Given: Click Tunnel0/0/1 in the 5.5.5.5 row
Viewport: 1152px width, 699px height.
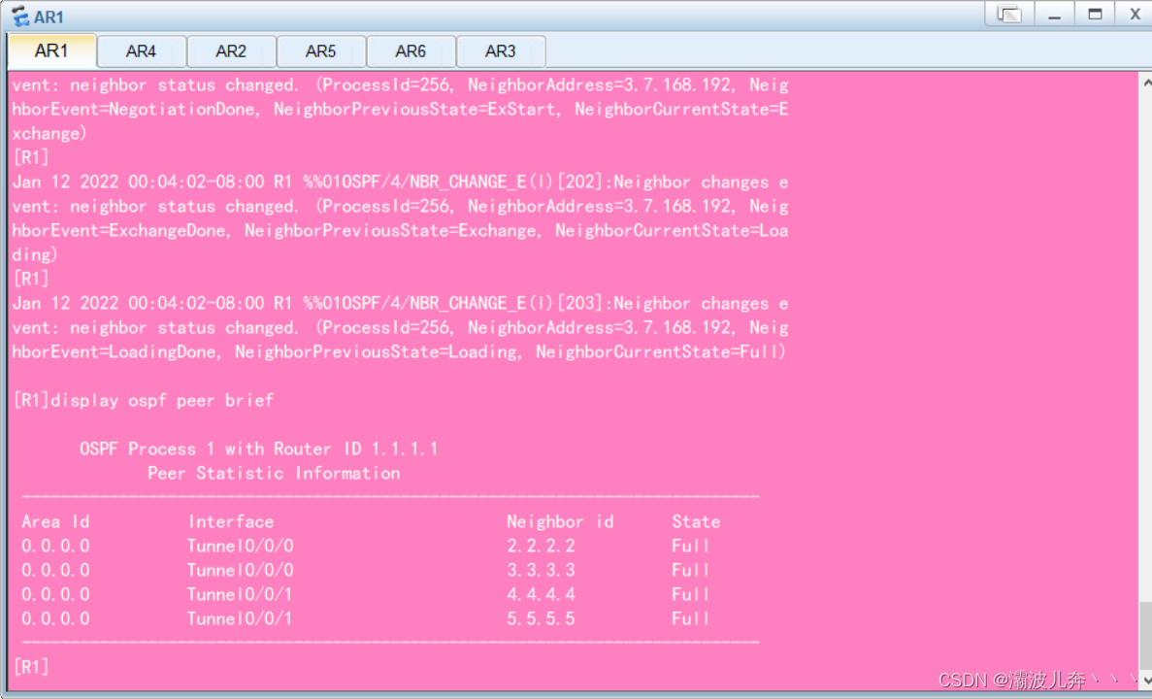Looking at the screenshot, I should point(240,618).
